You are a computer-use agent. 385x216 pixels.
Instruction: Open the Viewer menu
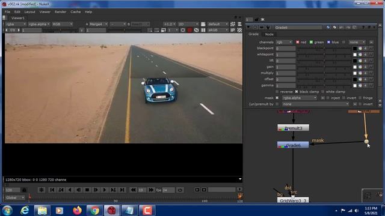pyautogui.click(x=45, y=12)
